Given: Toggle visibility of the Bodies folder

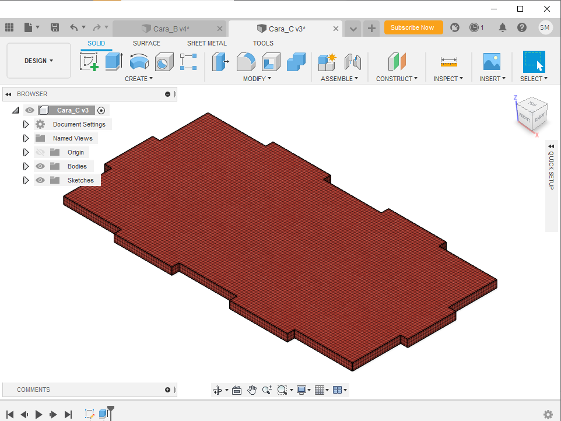Looking at the screenshot, I should pyautogui.click(x=40, y=166).
